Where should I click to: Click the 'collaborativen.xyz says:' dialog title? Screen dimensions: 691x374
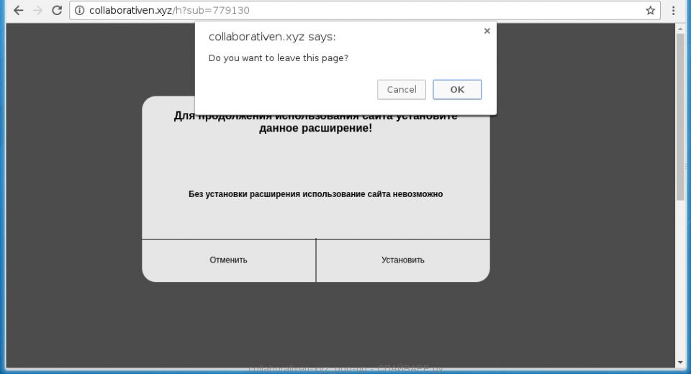(271, 37)
